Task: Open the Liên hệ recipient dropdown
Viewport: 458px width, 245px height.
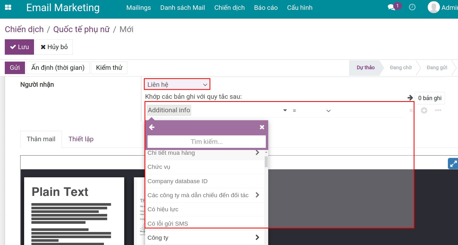Action: (x=177, y=85)
